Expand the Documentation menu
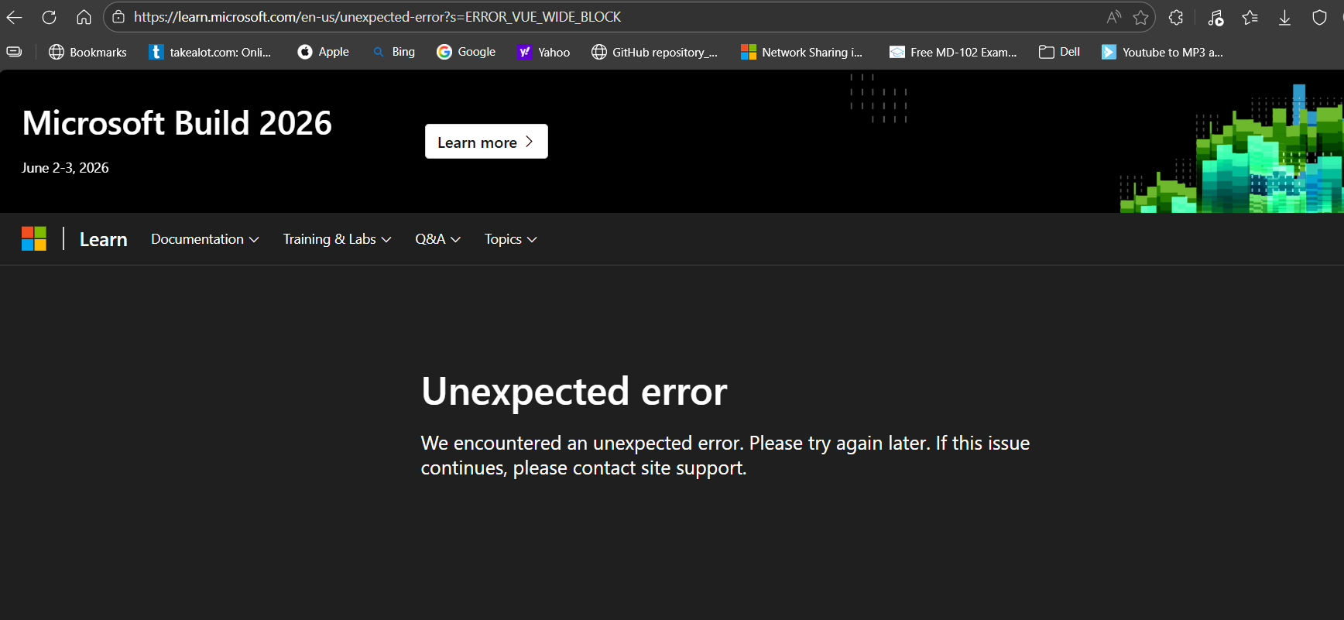Viewport: 1344px width, 620px height. click(205, 239)
